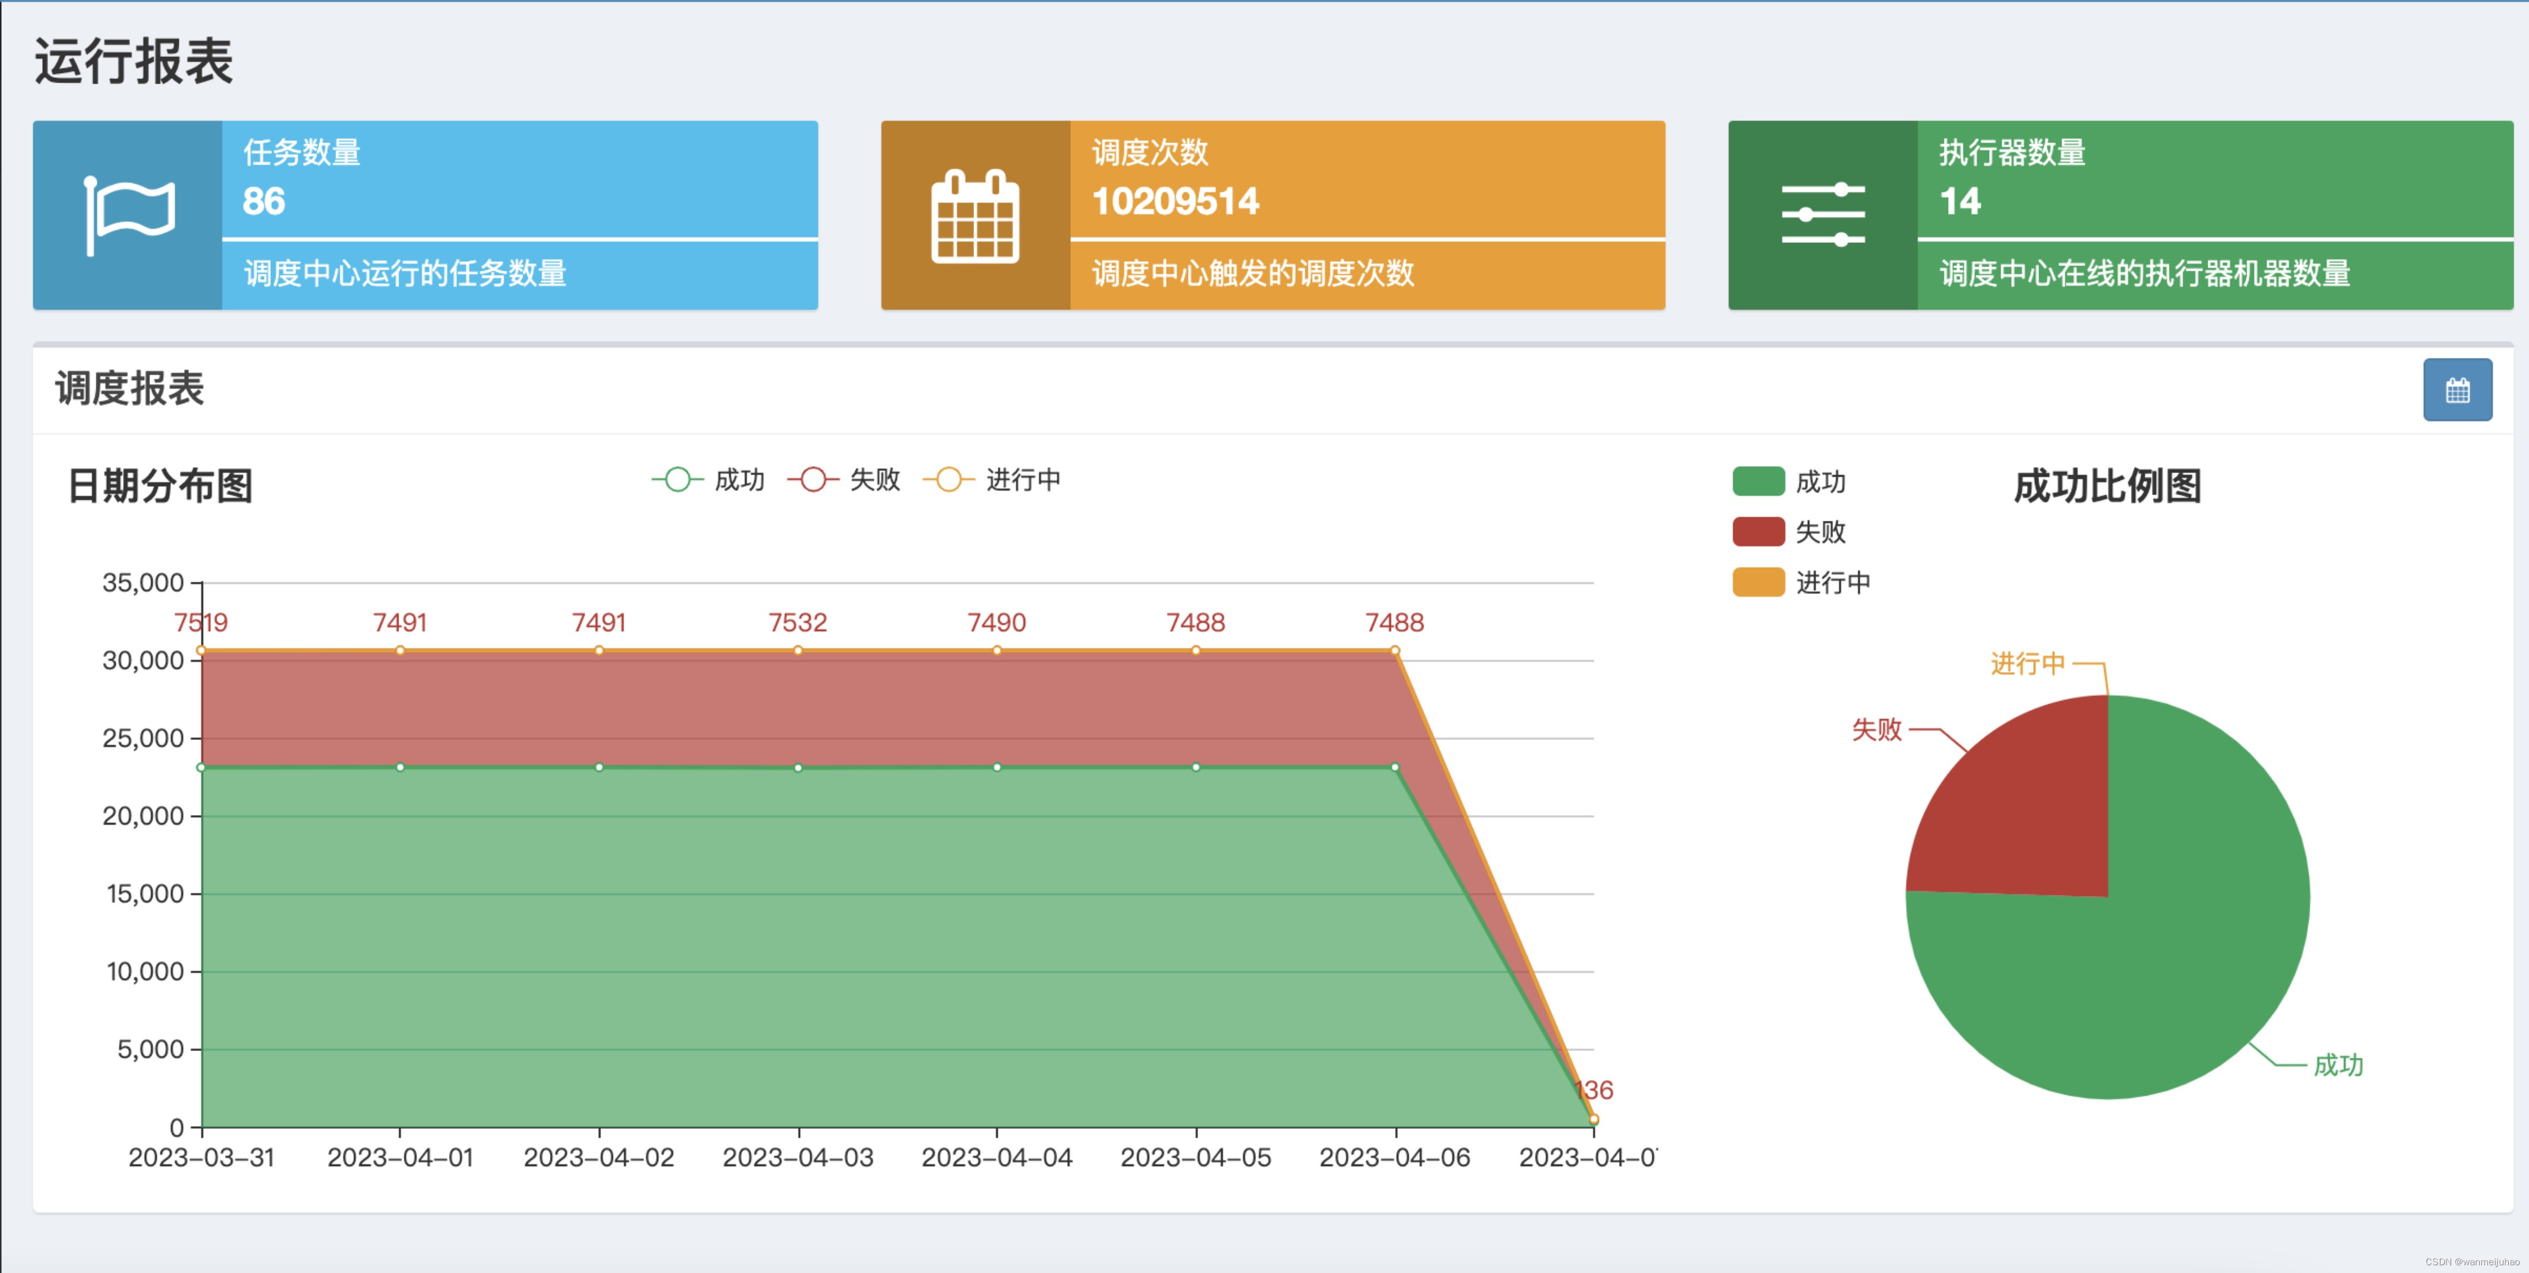Click the x-axis date 2023-03-31

(x=201, y=1157)
